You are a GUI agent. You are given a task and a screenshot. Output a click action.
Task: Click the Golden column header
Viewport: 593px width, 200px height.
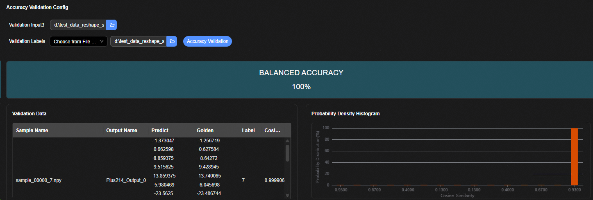coord(205,130)
